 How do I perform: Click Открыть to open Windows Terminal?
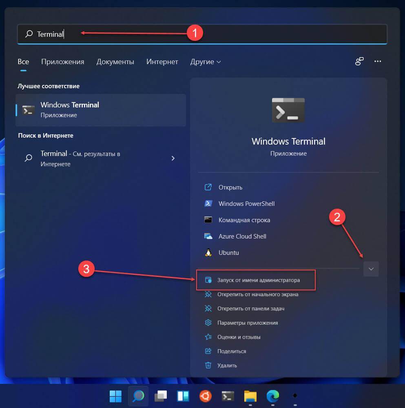(x=230, y=187)
